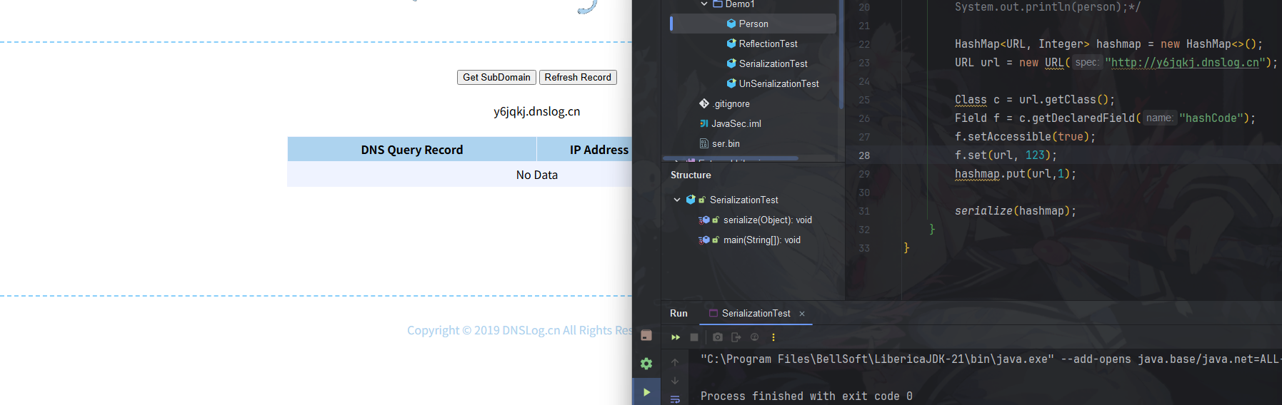Click the Run tool window label
The image size is (1282, 405).
pyautogui.click(x=678, y=313)
